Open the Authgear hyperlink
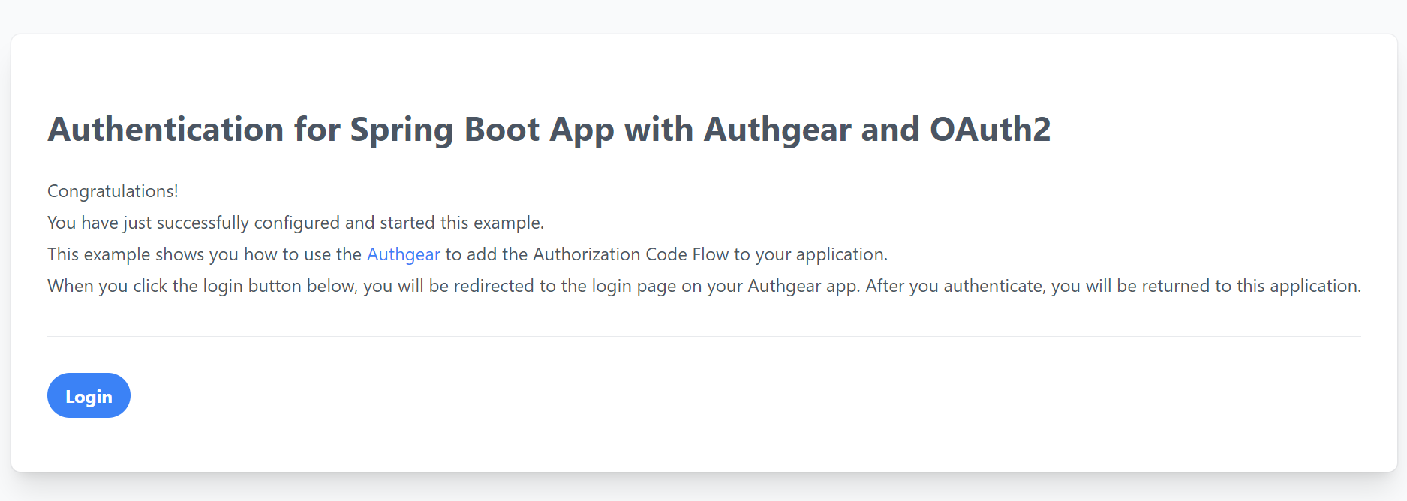The width and height of the screenshot is (1407, 501). 403,254
